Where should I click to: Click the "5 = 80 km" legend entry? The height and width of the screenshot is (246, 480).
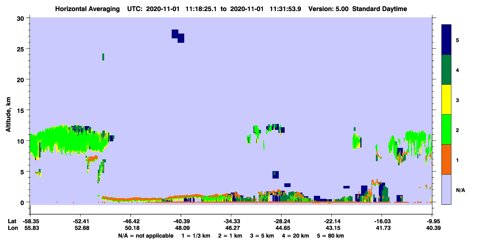coord(331,236)
